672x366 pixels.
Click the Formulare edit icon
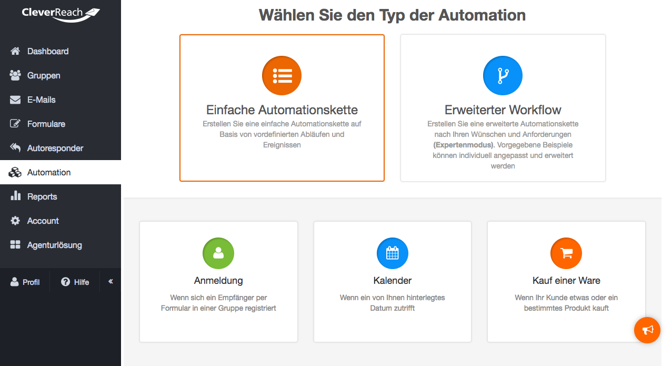pos(15,124)
